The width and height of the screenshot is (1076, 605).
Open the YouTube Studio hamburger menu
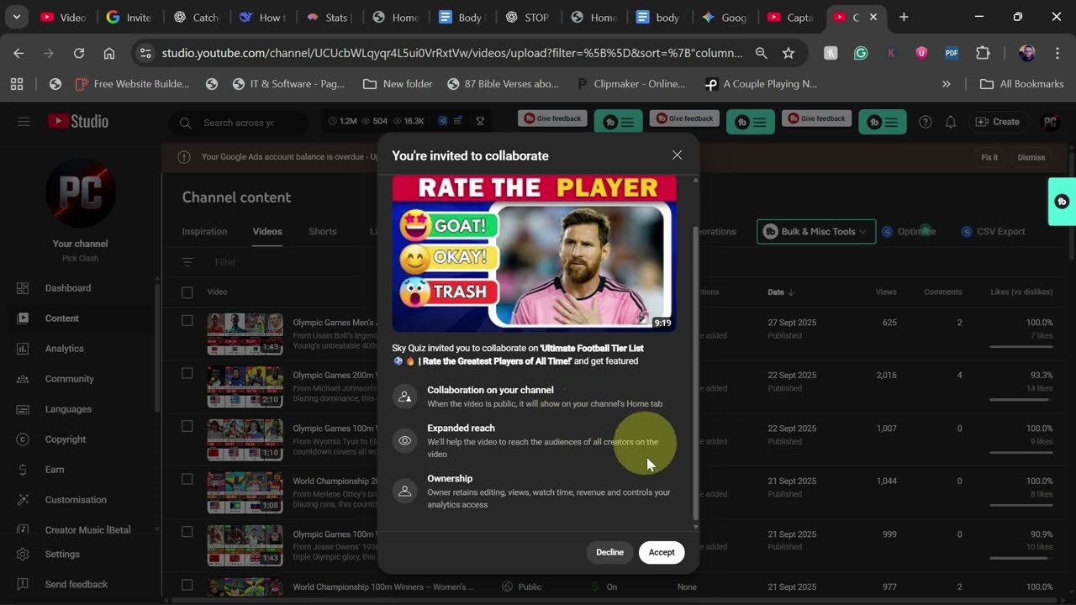pyautogui.click(x=24, y=121)
